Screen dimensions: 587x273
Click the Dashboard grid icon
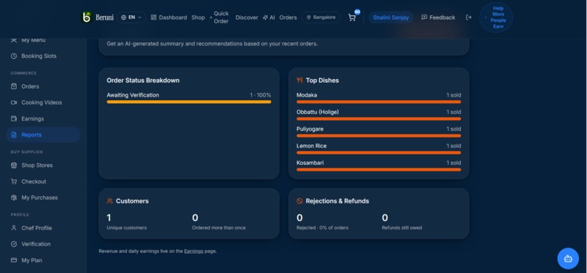[154, 17]
